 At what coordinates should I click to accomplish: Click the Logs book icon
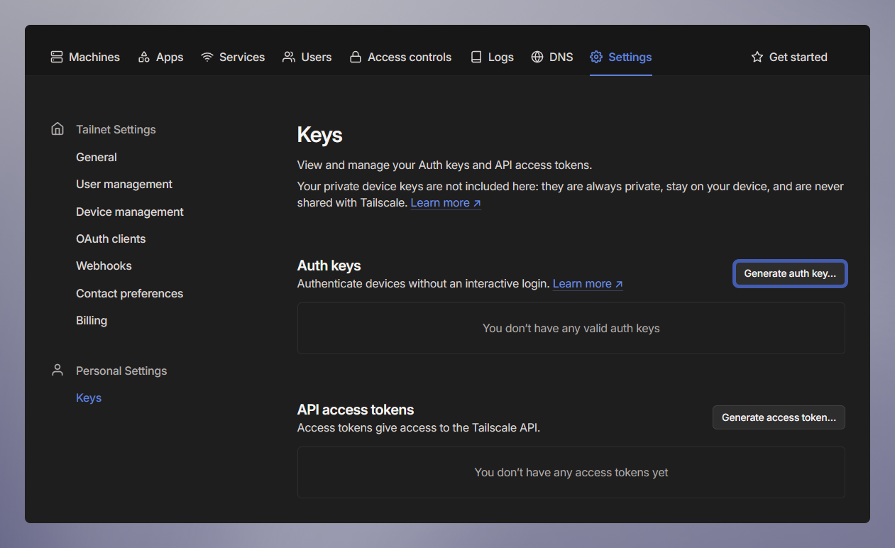476,57
